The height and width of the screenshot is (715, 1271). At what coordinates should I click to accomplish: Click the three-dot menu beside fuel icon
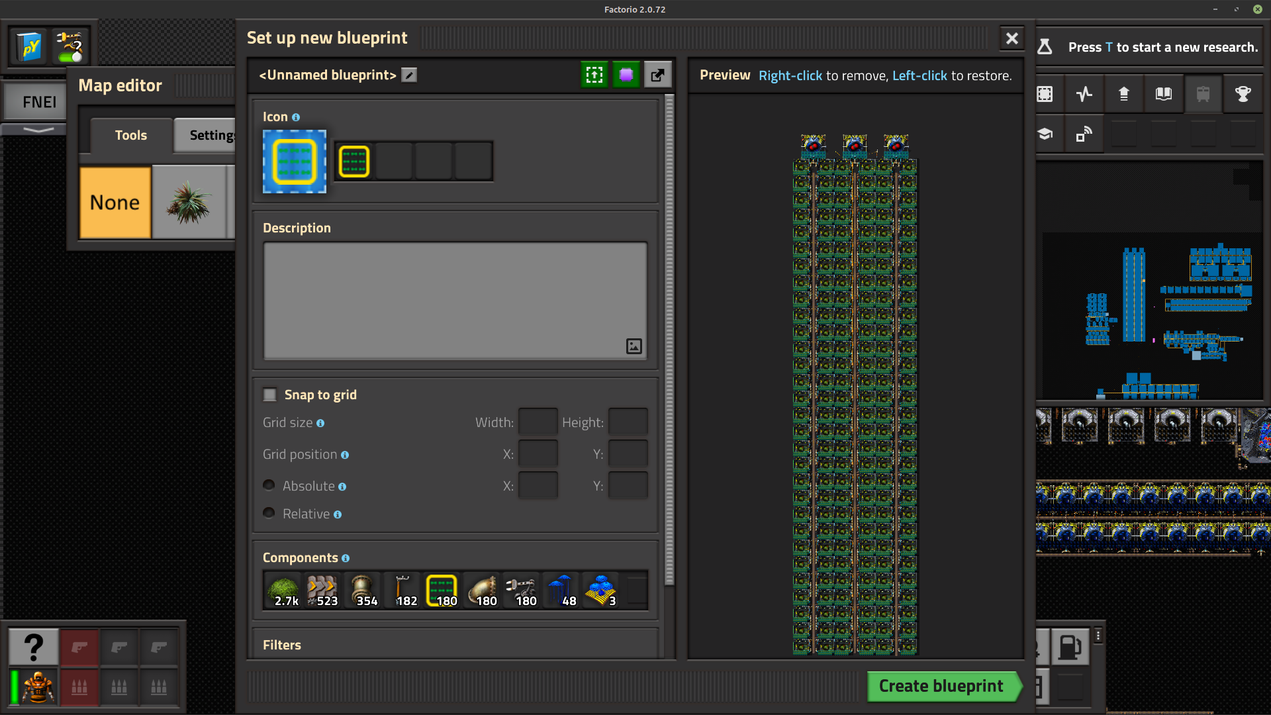[1098, 636]
